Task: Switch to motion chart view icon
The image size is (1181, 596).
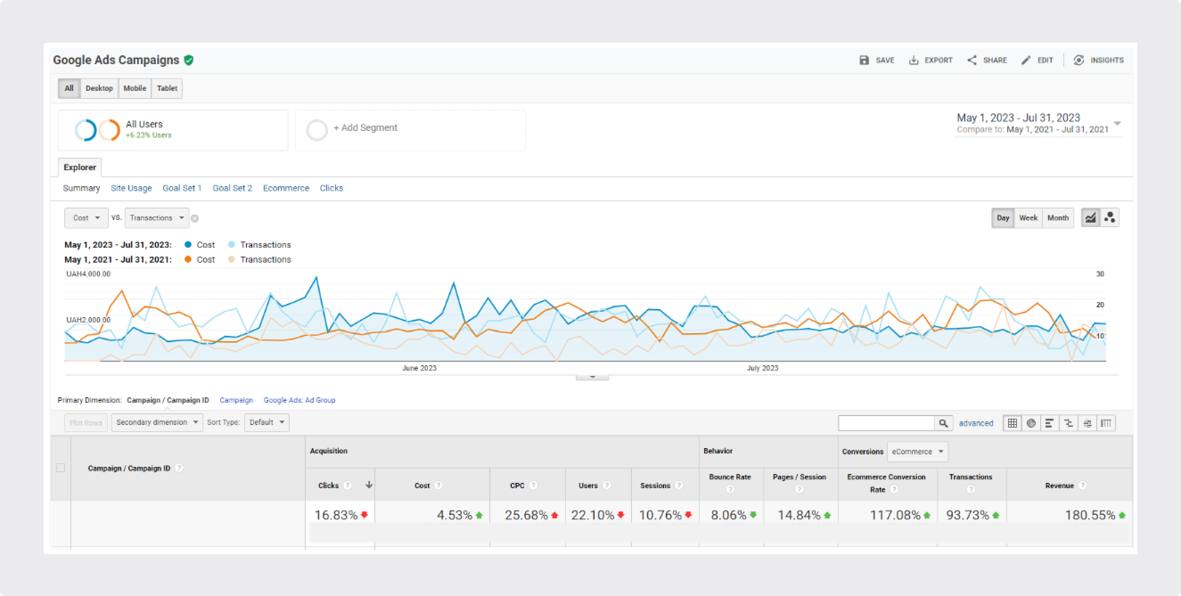Action: (1110, 218)
